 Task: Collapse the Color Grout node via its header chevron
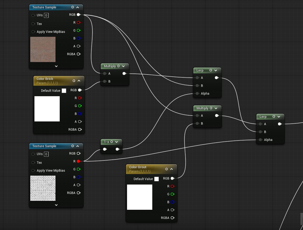[171, 169]
